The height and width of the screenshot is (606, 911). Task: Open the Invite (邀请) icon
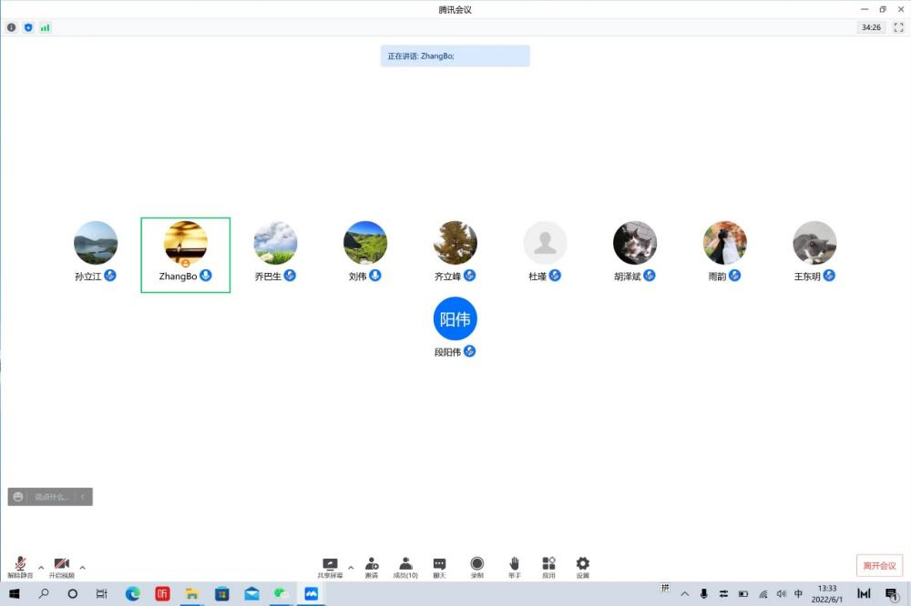tap(372, 566)
